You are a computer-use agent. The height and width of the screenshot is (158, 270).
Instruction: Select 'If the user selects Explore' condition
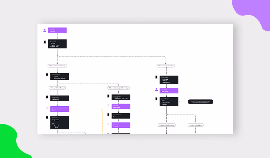pos(196,125)
